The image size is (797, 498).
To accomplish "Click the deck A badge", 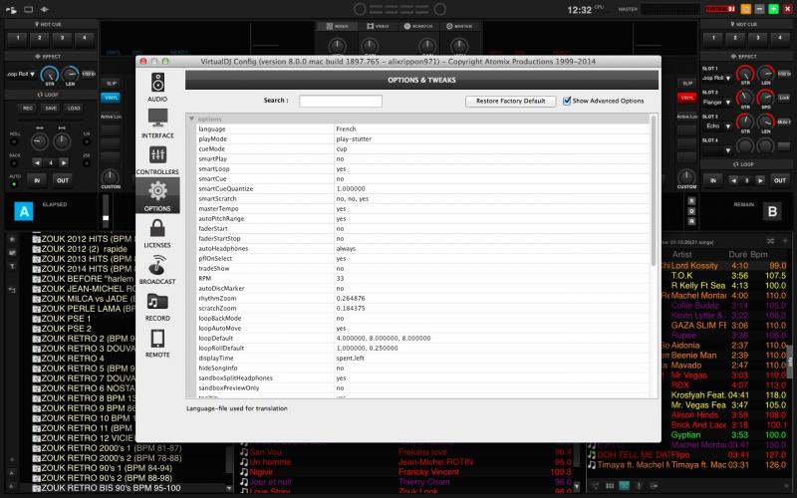I will [x=24, y=211].
